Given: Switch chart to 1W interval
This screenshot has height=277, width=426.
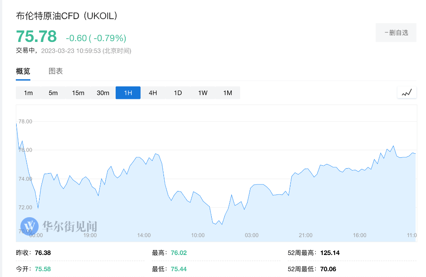Looking at the screenshot, I should 203,93.
